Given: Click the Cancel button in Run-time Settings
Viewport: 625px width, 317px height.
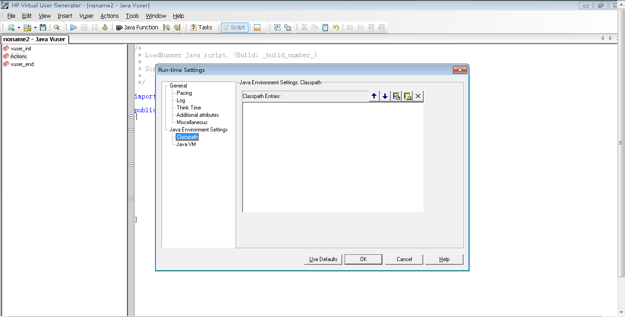Looking at the screenshot, I should point(404,259).
